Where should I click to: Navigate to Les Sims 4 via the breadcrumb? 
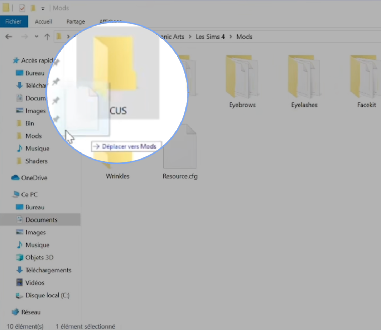coord(210,37)
